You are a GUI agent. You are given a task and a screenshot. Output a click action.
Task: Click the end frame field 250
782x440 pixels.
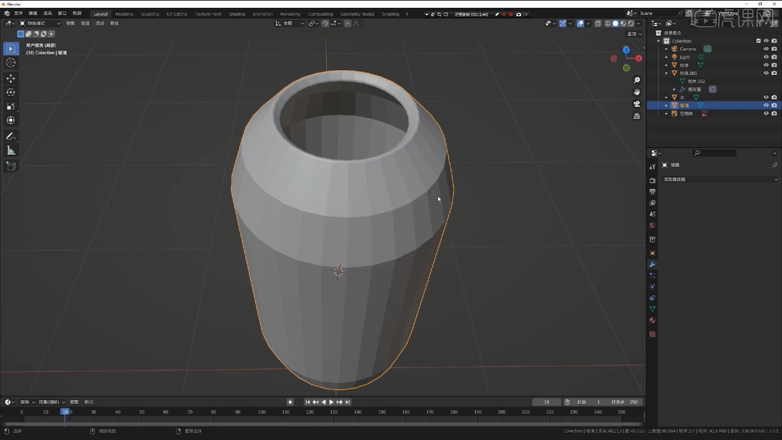[x=624, y=402]
